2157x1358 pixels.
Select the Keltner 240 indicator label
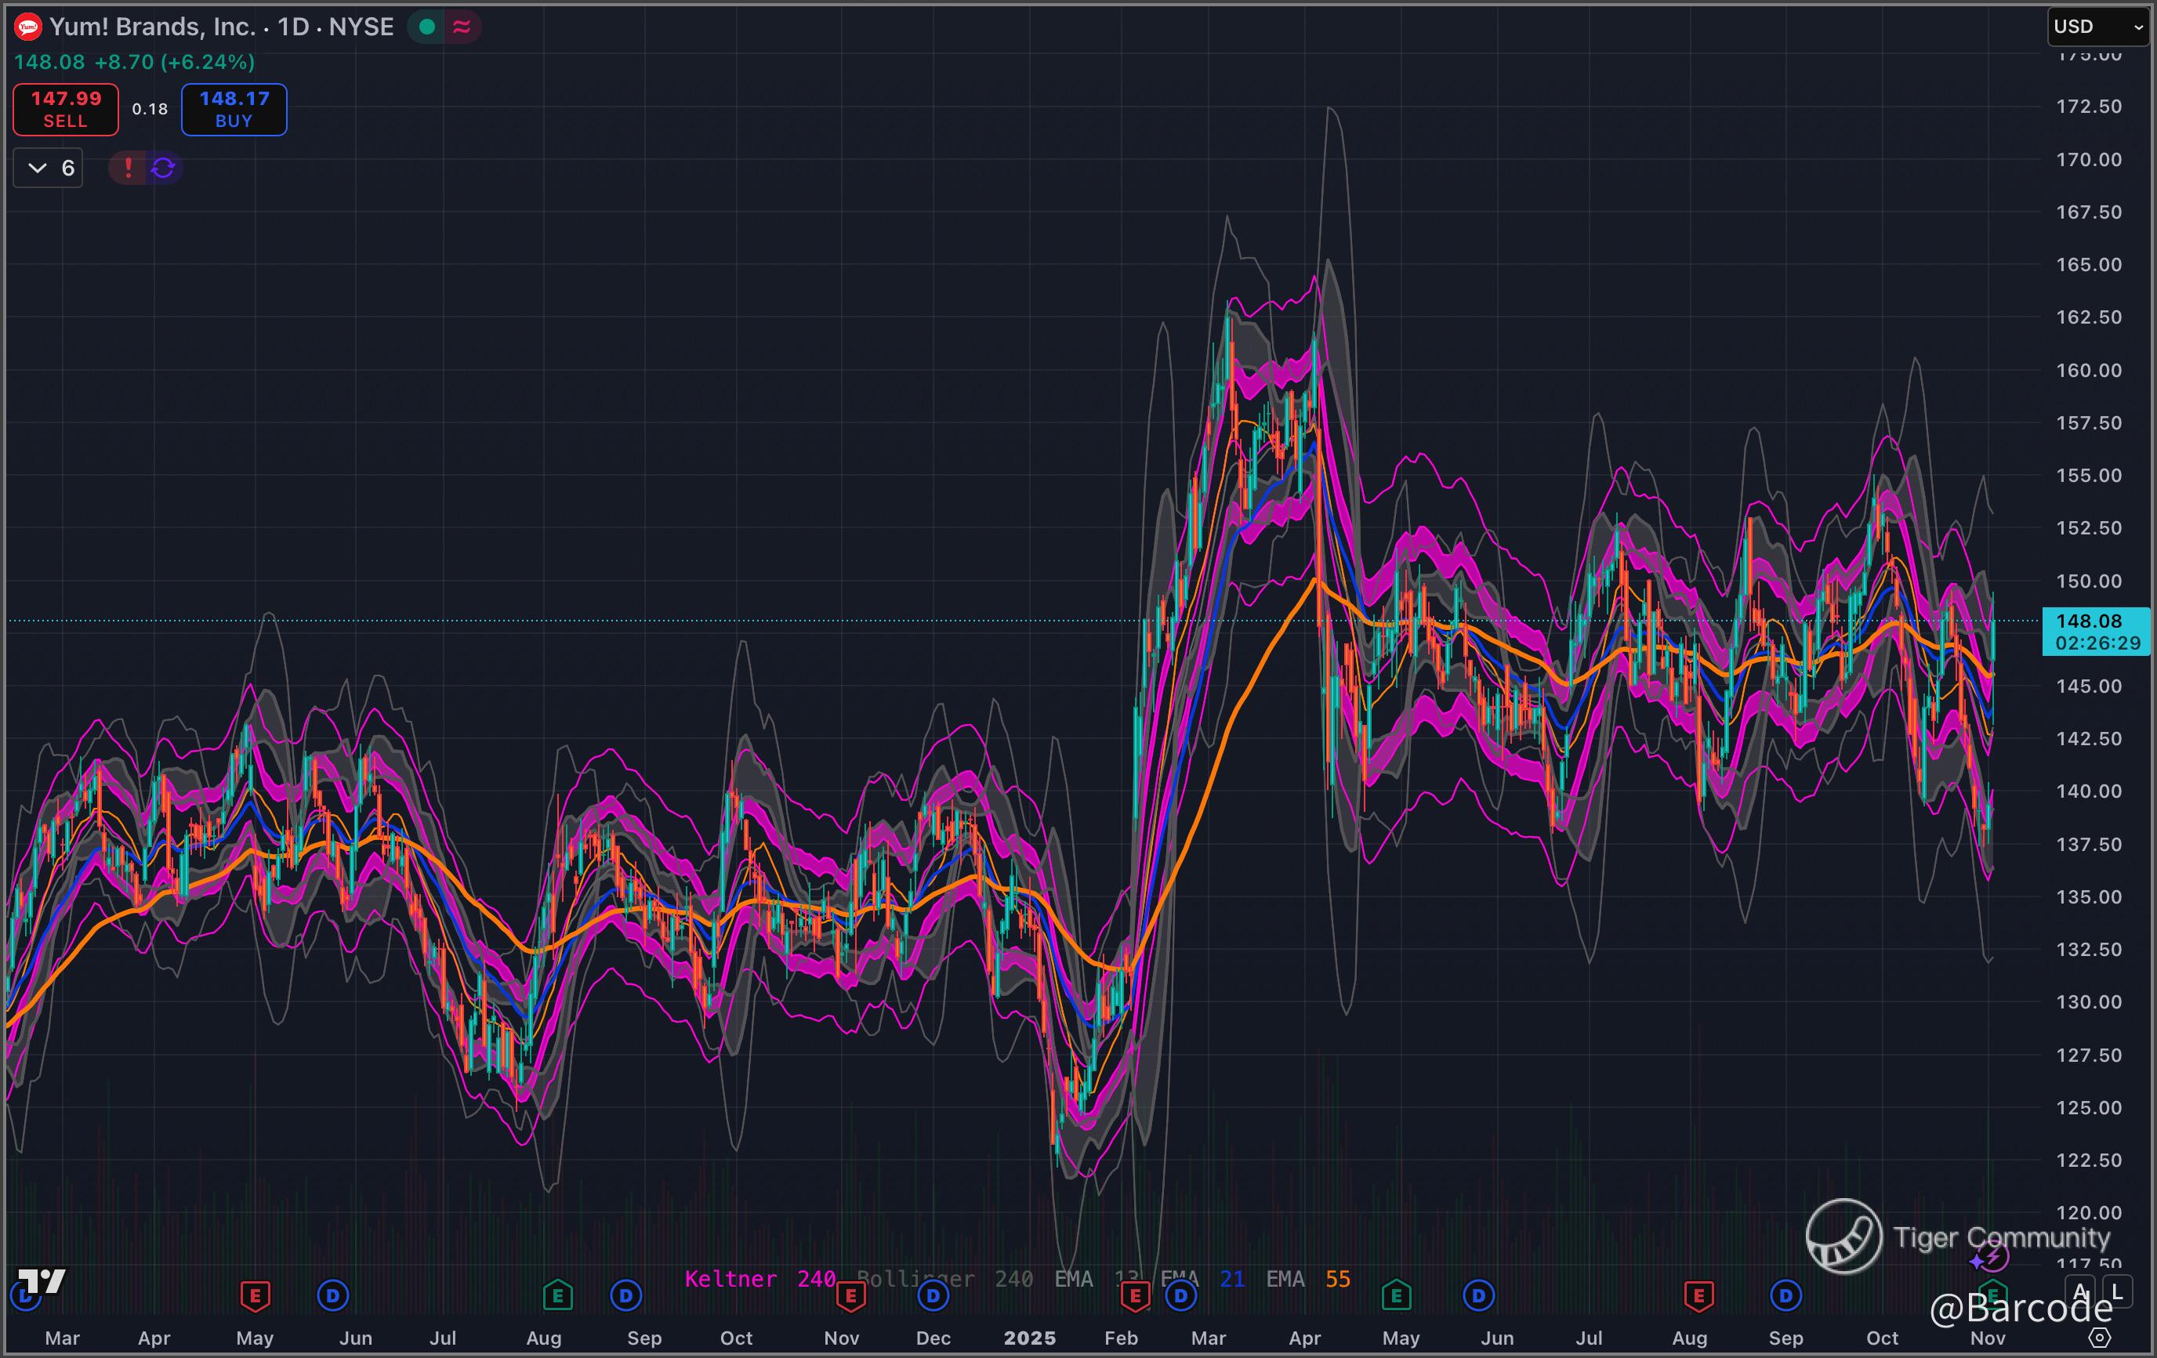tap(759, 1279)
